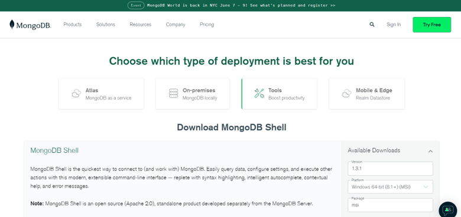Click the On-premises server stack icon
The width and height of the screenshot is (461, 217).
[x=173, y=94]
